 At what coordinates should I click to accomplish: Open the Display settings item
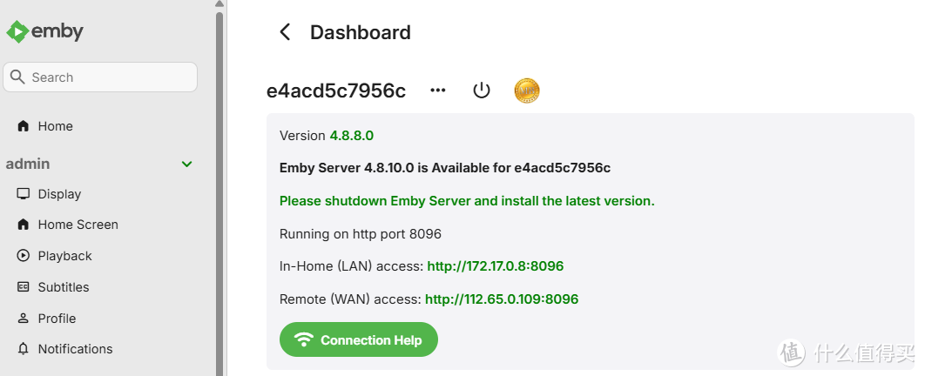59,194
